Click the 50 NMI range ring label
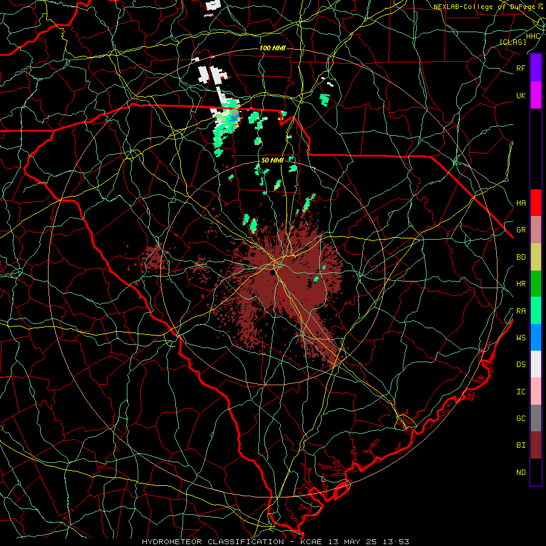 272,160
